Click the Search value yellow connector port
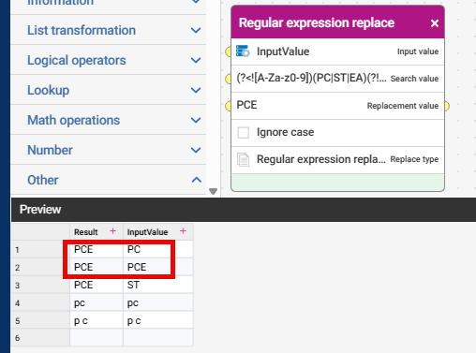The image size is (476, 353). pyautogui.click(x=229, y=79)
